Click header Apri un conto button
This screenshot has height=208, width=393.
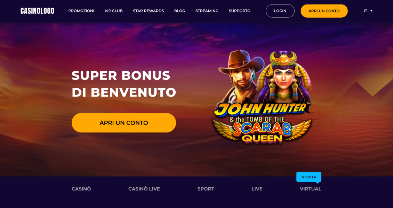pos(324,11)
